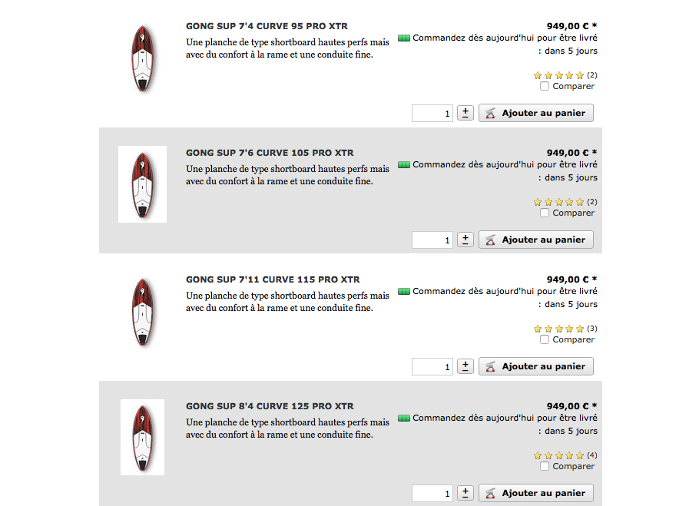Screen dimensions: 699x506
Task: Open the GONG SUP 7'11 CURVE 115 PRO XTR title
Action: (273, 279)
